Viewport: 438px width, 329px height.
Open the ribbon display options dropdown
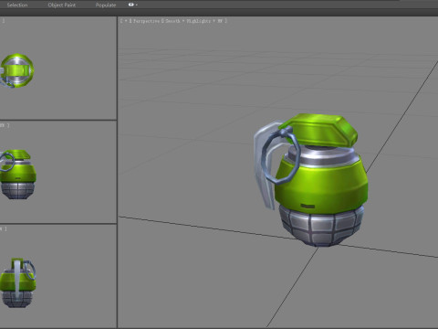click(x=133, y=5)
